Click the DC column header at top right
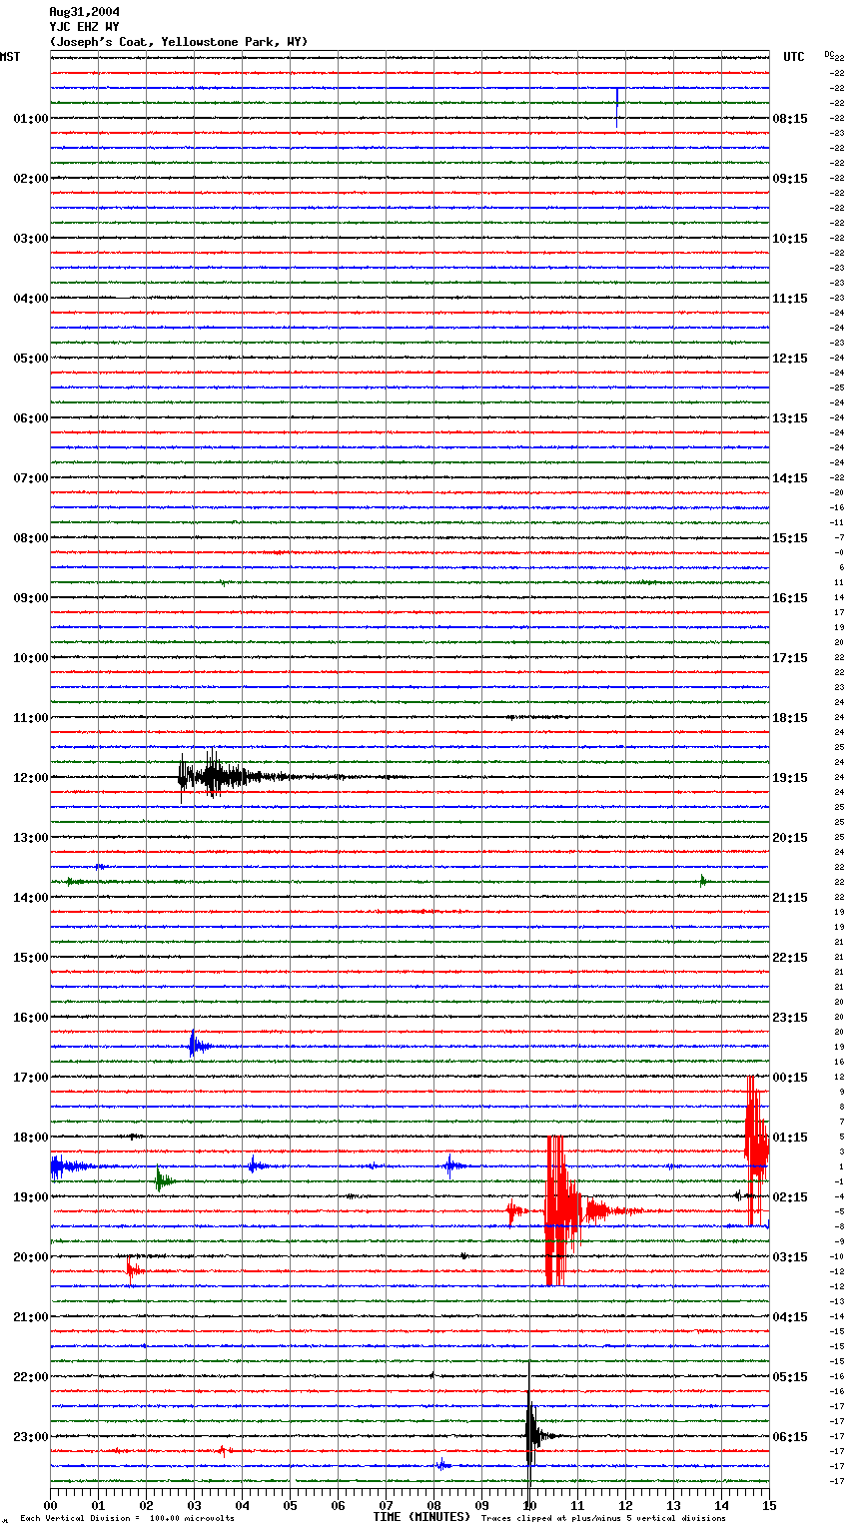This screenshot has width=849, height=1532. [x=829, y=55]
